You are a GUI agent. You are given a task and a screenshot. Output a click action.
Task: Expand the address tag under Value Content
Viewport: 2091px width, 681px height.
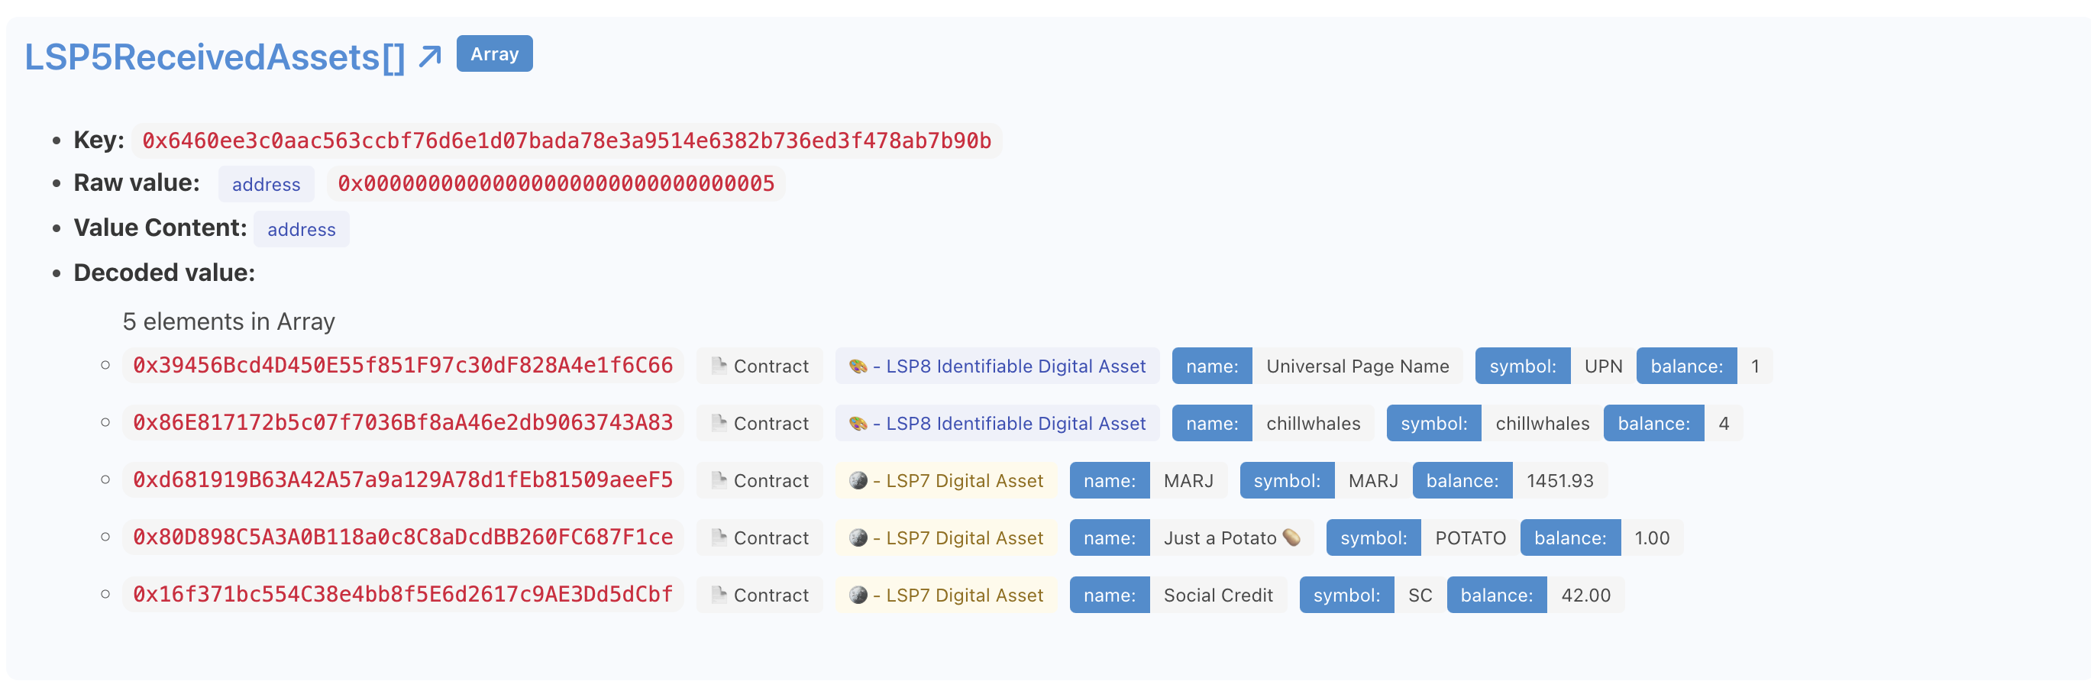tap(301, 229)
